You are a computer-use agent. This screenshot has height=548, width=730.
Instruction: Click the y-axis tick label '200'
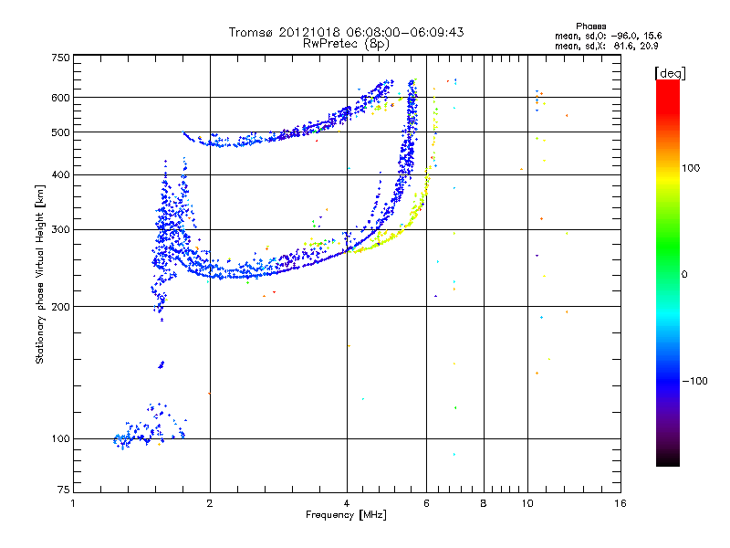[60, 307]
